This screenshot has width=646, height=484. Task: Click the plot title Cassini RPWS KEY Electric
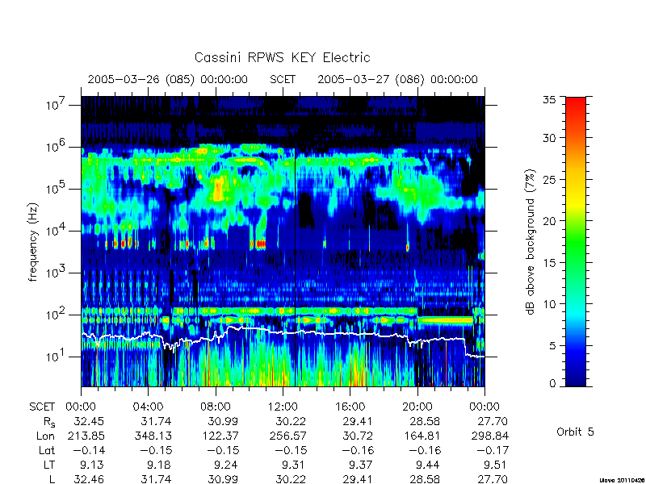[282, 57]
